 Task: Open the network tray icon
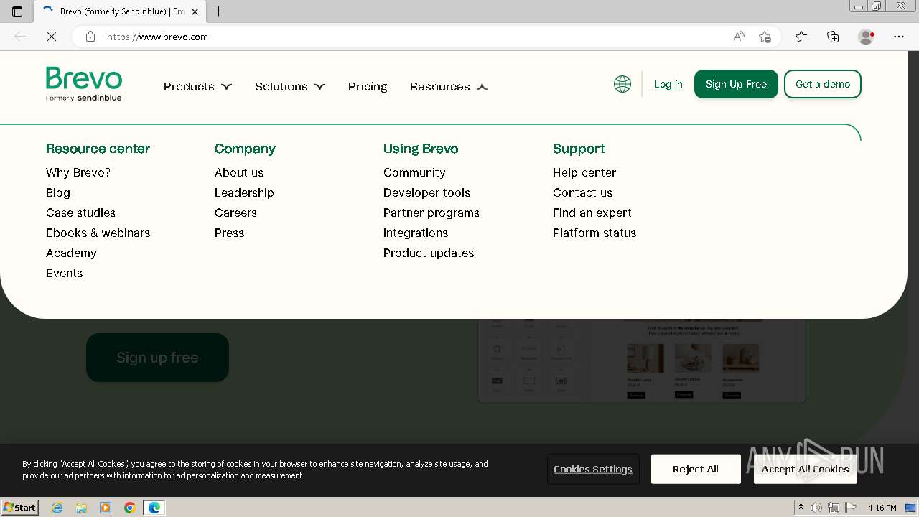click(x=833, y=508)
